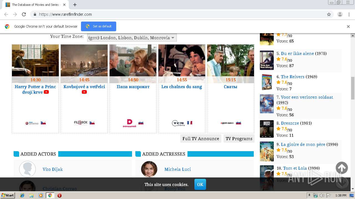Set Chrome as default browser
Screen dimensions: 355x199
(x=98, y=26)
